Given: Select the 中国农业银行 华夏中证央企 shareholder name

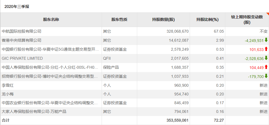Looking at the screenshot, I should tap(50, 103).
